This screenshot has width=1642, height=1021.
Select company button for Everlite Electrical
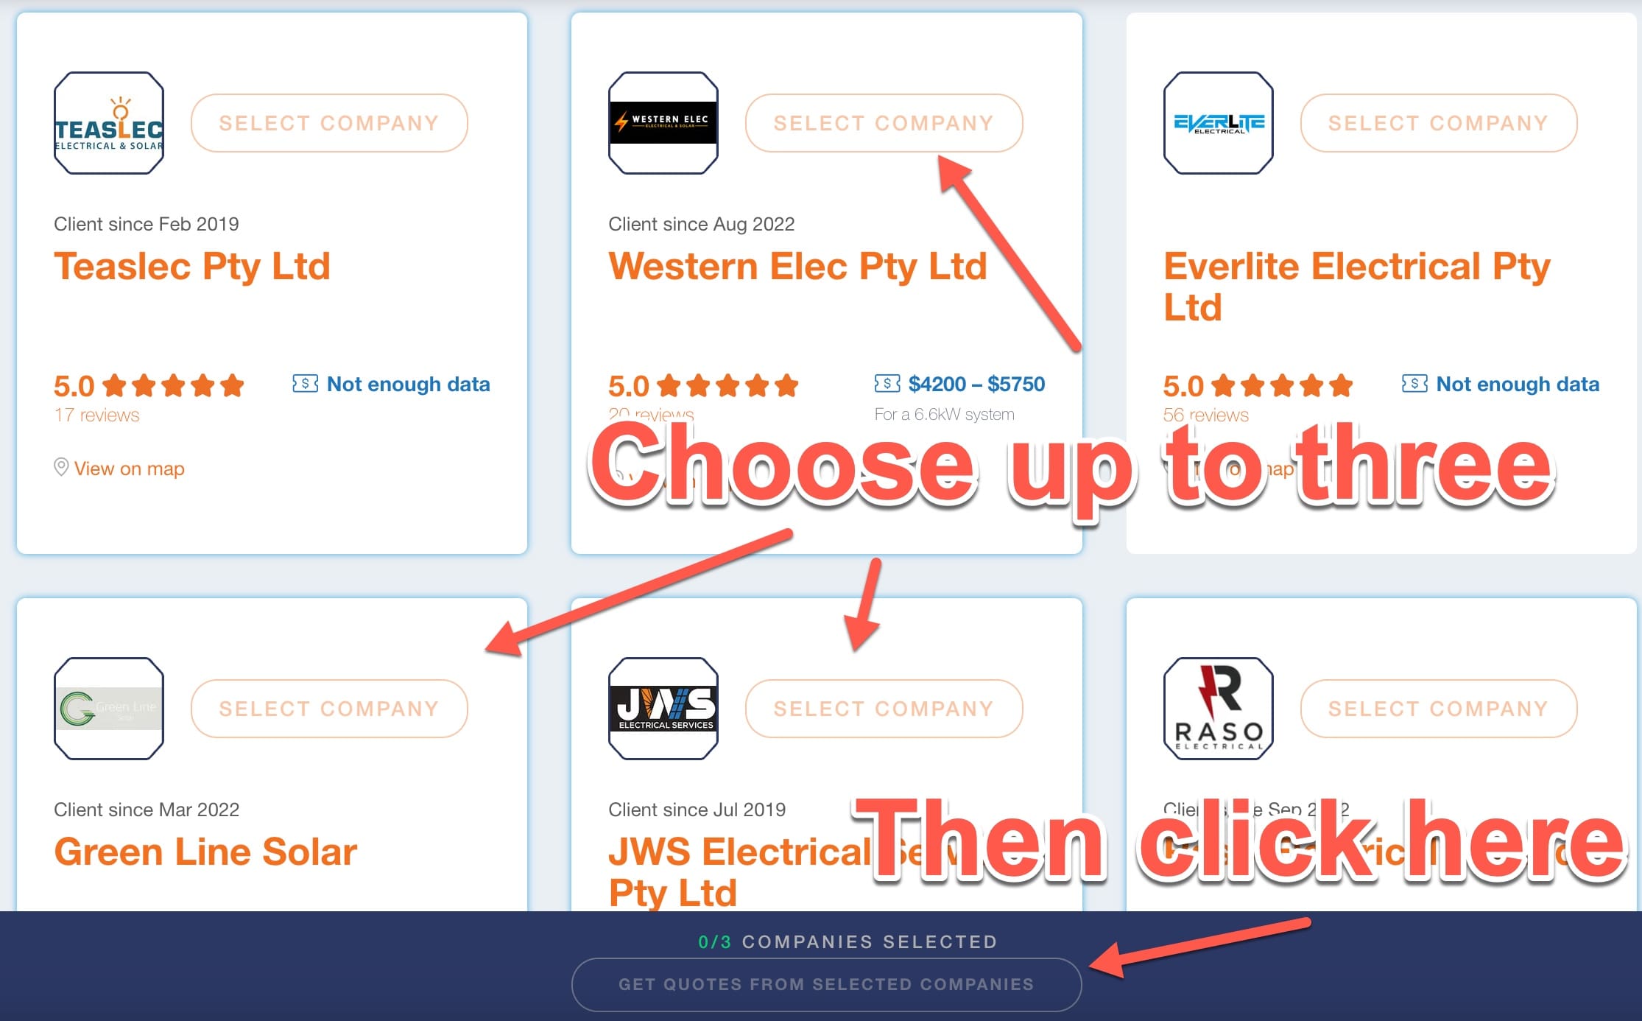click(1440, 124)
